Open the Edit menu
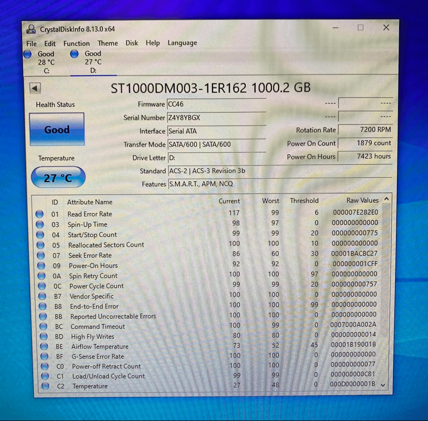Image resolution: width=428 pixels, height=421 pixels. click(x=50, y=44)
